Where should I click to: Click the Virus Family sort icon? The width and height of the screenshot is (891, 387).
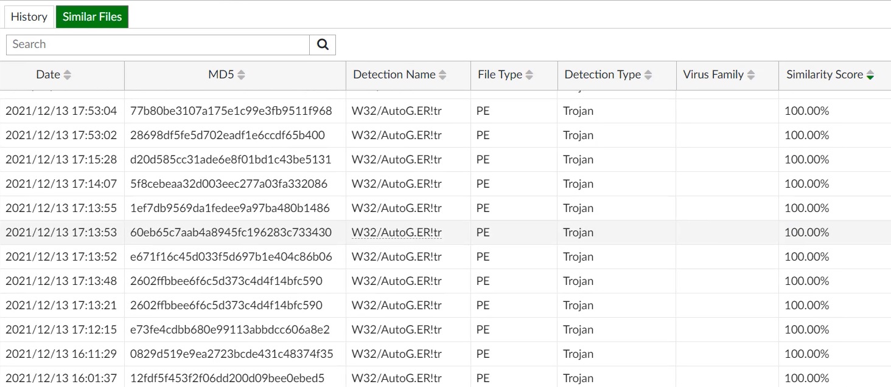(x=751, y=75)
